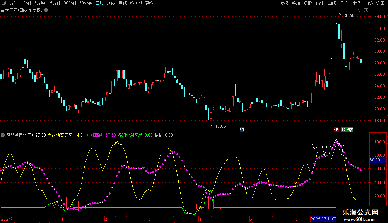Expand the 更多 periods menu
The width and height of the screenshot is (388, 223).
pos(151,3)
